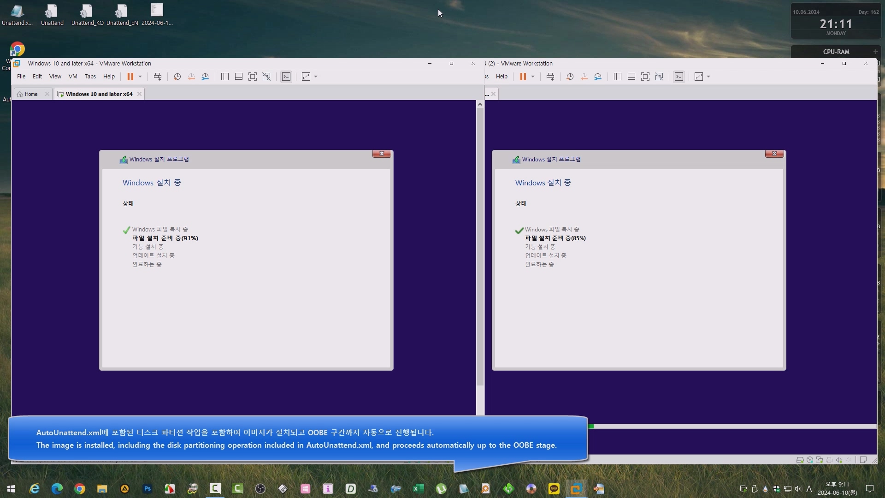This screenshot has width=885, height=498.
Task: Pause the left VM with the pause icon
Action: (x=130, y=77)
